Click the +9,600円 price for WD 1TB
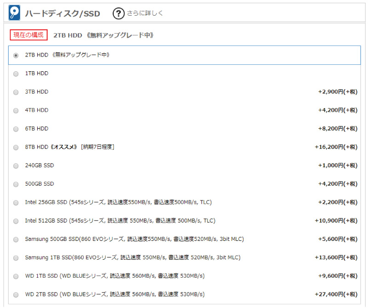This screenshot has width=368, height=308. pos(338,276)
